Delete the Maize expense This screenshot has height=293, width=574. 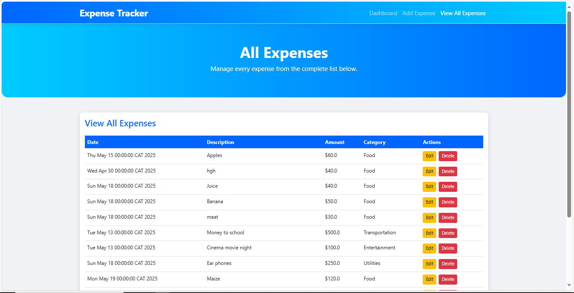click(448, 279)
